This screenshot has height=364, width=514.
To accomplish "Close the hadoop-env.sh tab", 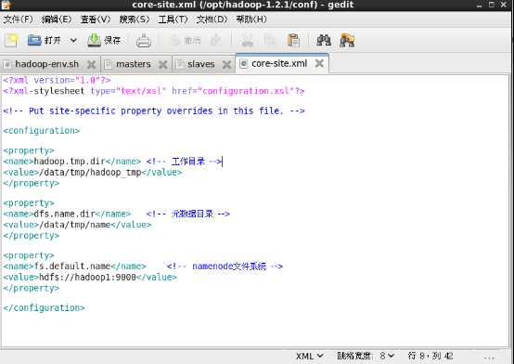I will (x=92, y=65).
